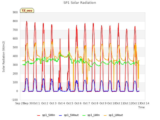Screen dimensions: 160x120
Task: Click the Oct 12 x-axis label
Action: (x=128, y=103)
